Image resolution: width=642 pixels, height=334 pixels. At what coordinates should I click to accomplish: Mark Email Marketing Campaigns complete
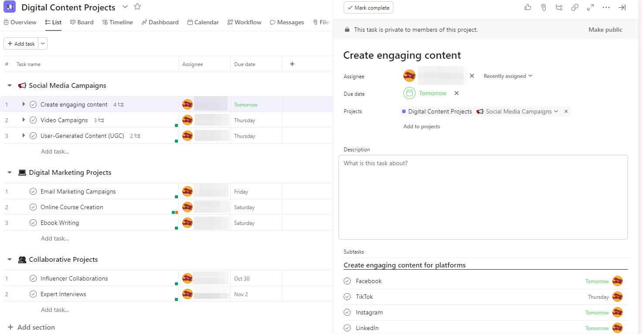click(x=33, y=191)
